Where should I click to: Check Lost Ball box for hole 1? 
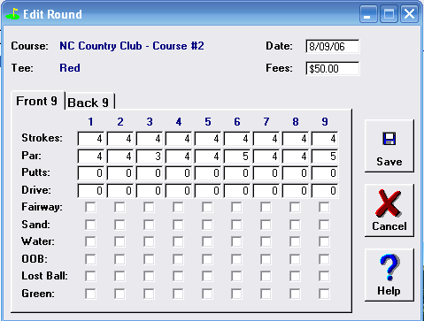pos(90,276)
